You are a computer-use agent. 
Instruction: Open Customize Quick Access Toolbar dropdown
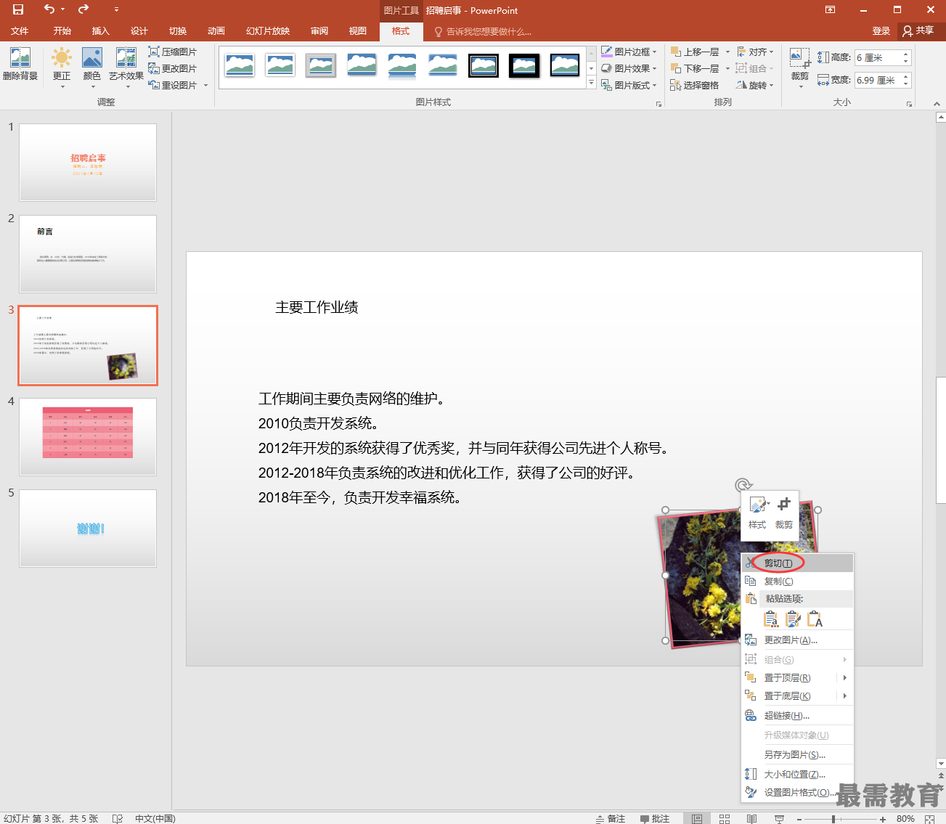tap(116, 9)
